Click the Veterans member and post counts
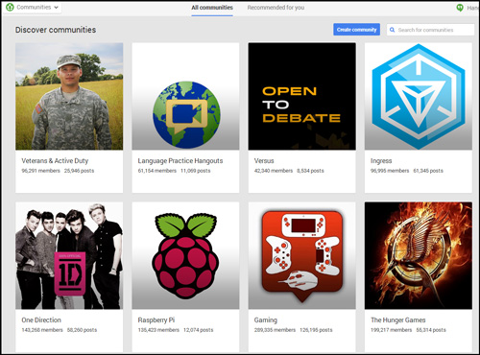The width and height of the screenshot is (480, 355). pyautogui.click(x=58, y=171)
